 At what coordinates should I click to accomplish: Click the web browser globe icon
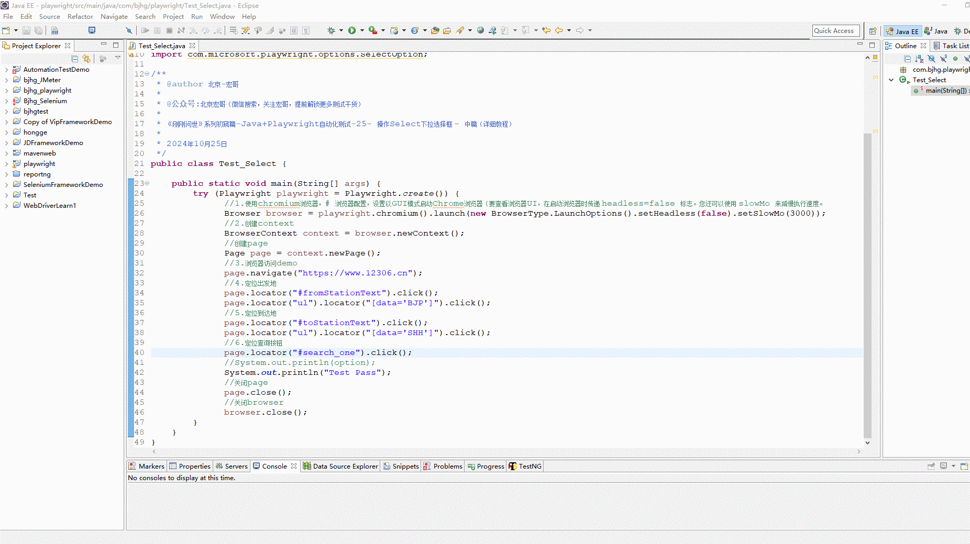(x=480, y=30)
